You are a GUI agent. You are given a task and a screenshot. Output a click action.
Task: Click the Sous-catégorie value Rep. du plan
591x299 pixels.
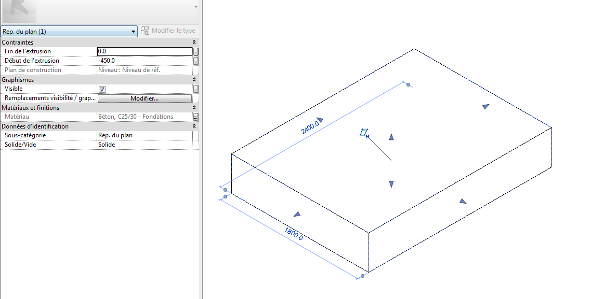click(144, 135)
